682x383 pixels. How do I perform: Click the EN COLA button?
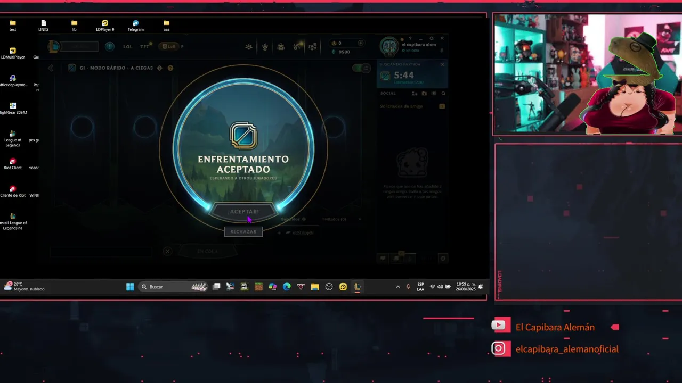(207, 251)
